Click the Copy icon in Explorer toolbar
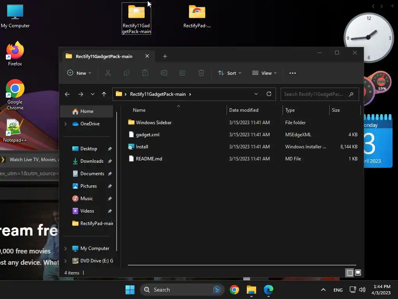Screen dimensions: 398x299 tap(126, 73)
